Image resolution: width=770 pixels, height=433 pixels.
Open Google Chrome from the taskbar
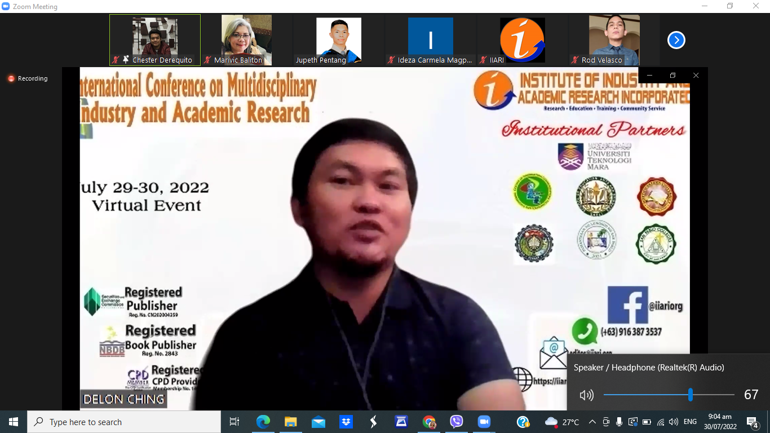[429, 422]
